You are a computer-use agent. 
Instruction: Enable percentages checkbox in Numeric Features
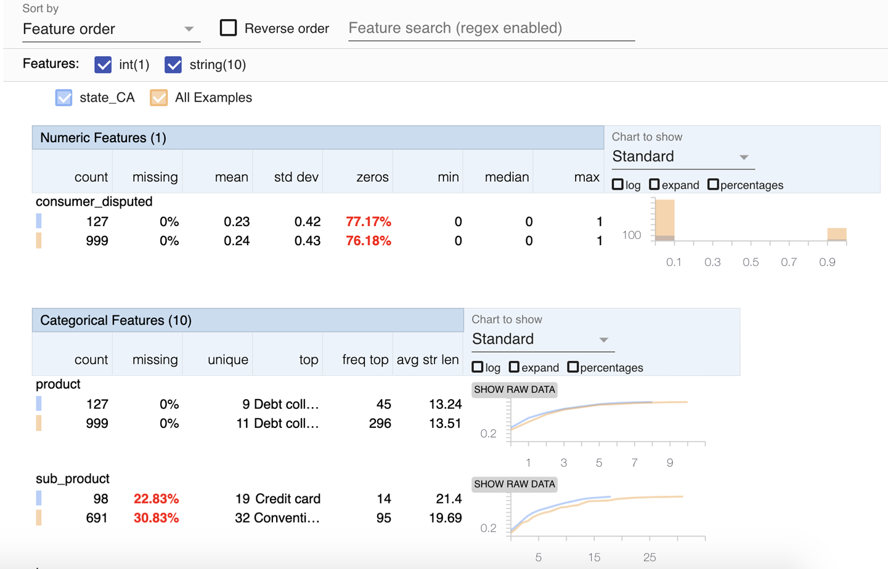(713, 185)
